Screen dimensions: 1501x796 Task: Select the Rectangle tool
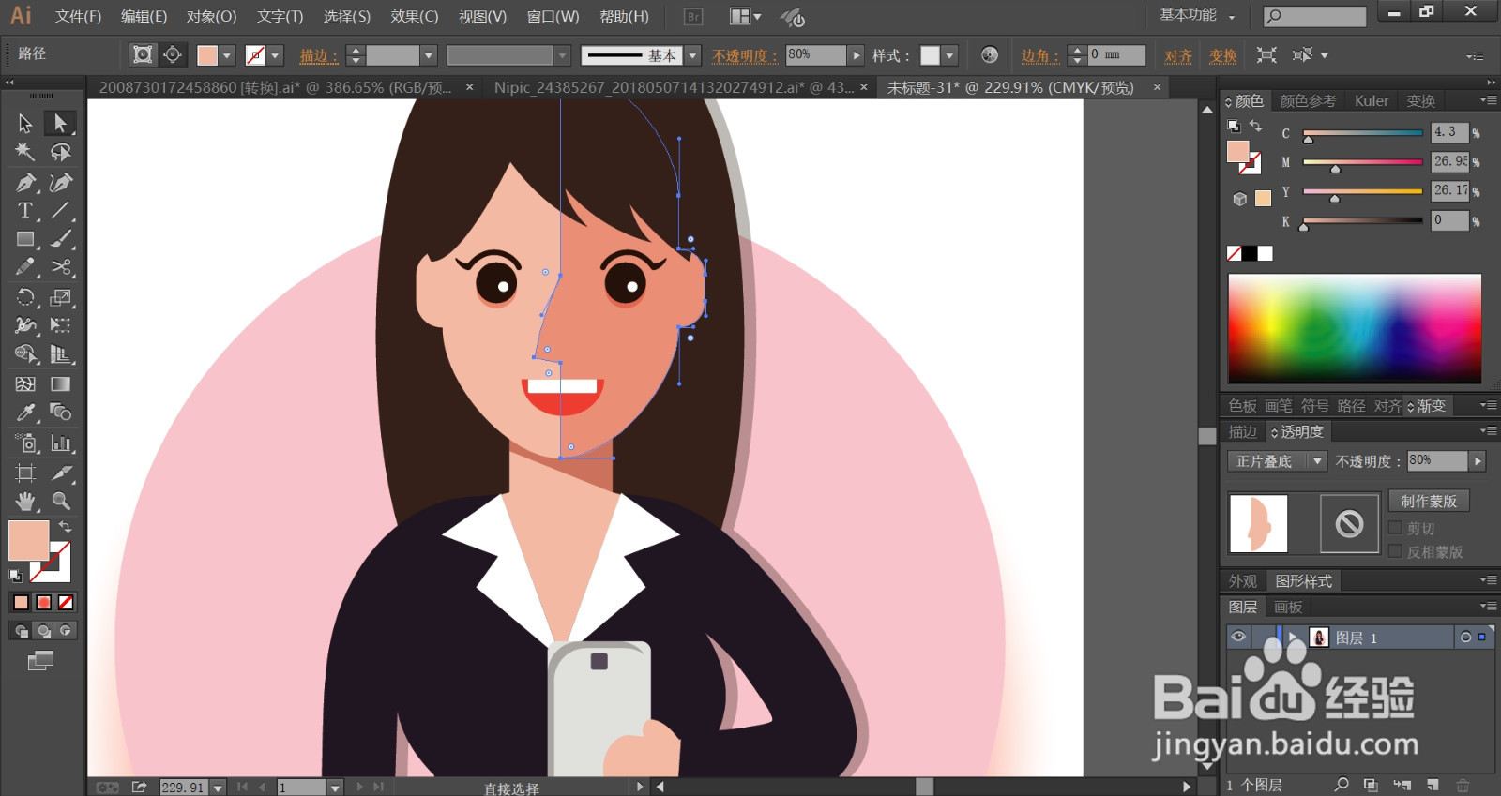25,240
